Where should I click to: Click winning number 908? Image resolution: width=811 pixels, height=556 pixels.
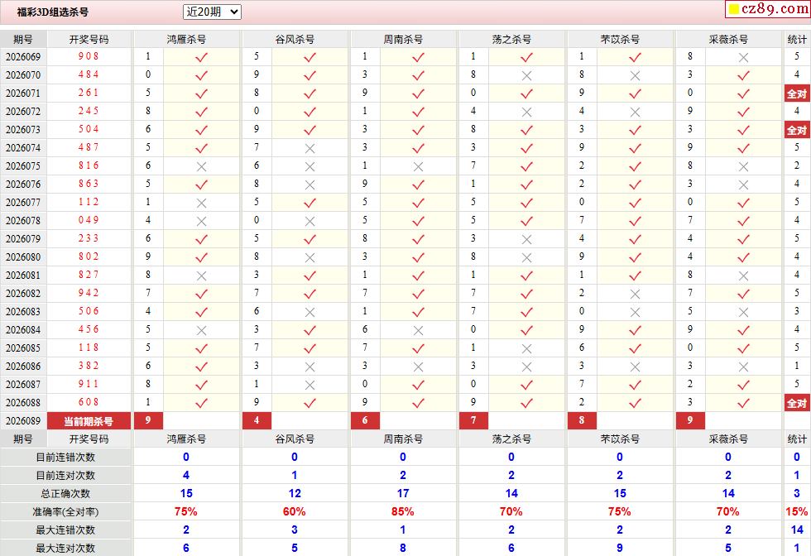click(x=89, y=56)
